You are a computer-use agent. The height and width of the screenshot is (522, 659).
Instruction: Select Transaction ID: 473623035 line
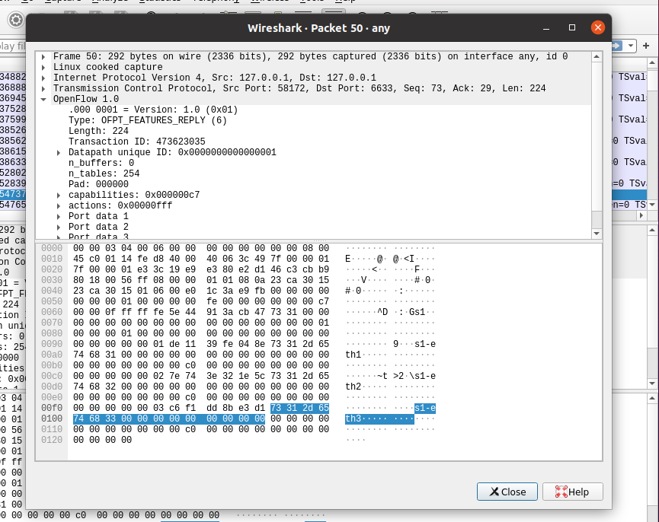[x=136, y=142]
